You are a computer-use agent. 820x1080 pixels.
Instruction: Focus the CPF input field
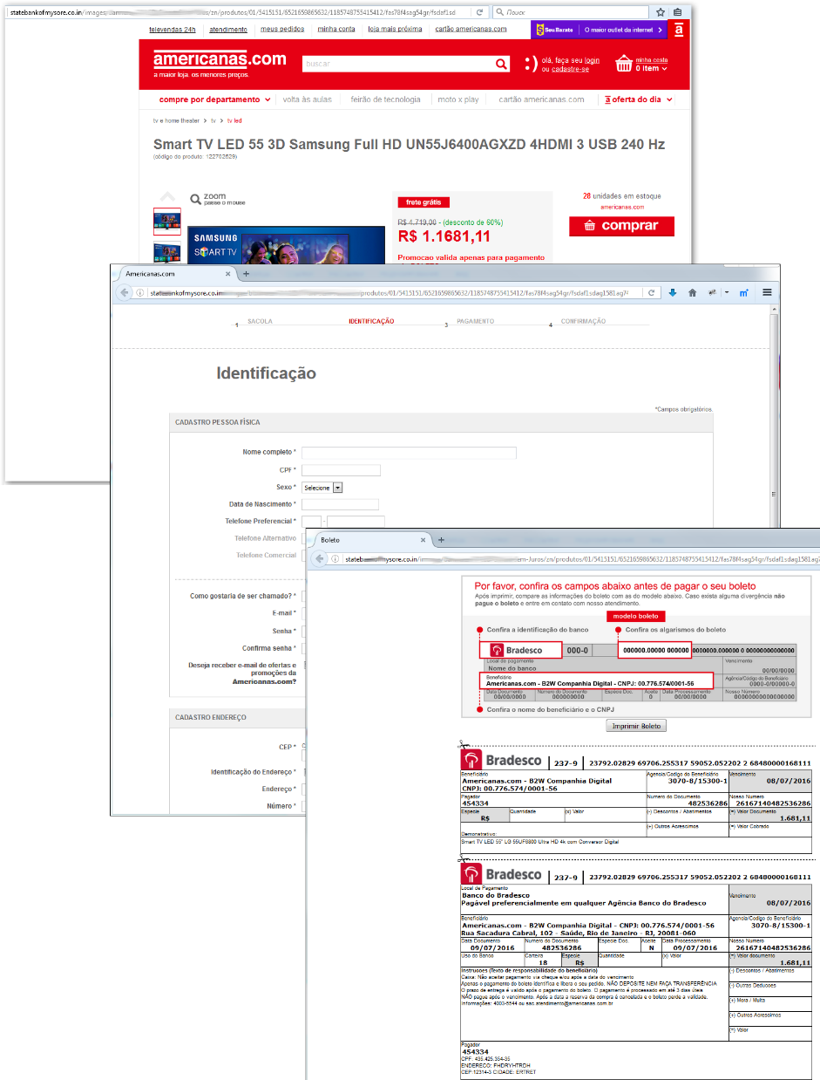341,470
